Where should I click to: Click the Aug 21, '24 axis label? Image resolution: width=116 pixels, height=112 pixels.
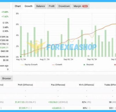pos(45,59)
